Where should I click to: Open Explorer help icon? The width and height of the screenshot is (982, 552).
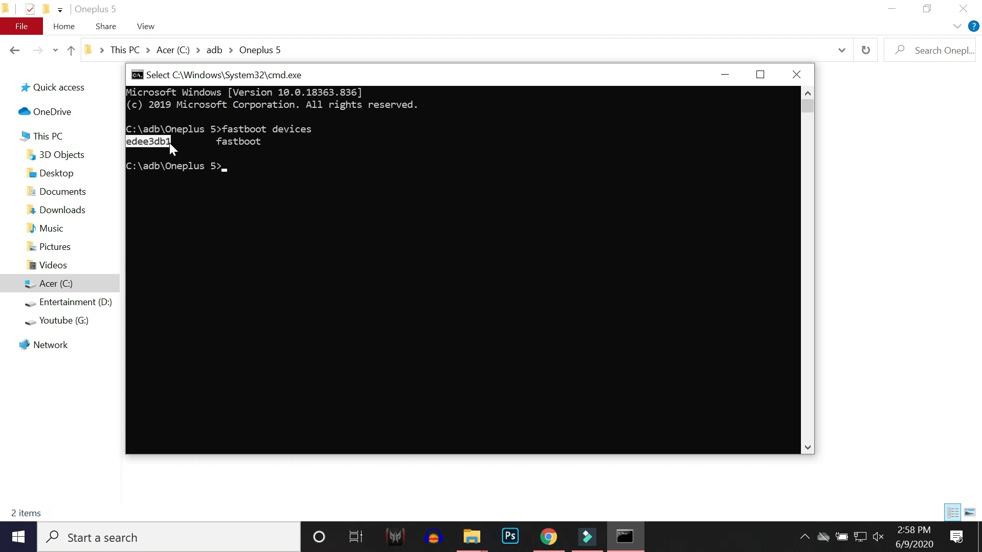[x=973, y=26]
